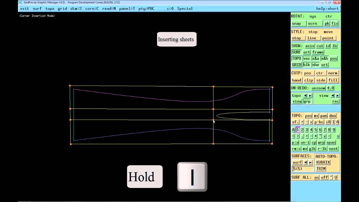
Task: Click the TOPO x button
Action: pos(311,122)
